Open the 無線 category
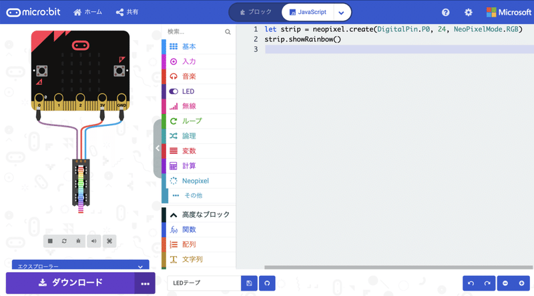This screenshot has height=296, width=534. [199, 106]
